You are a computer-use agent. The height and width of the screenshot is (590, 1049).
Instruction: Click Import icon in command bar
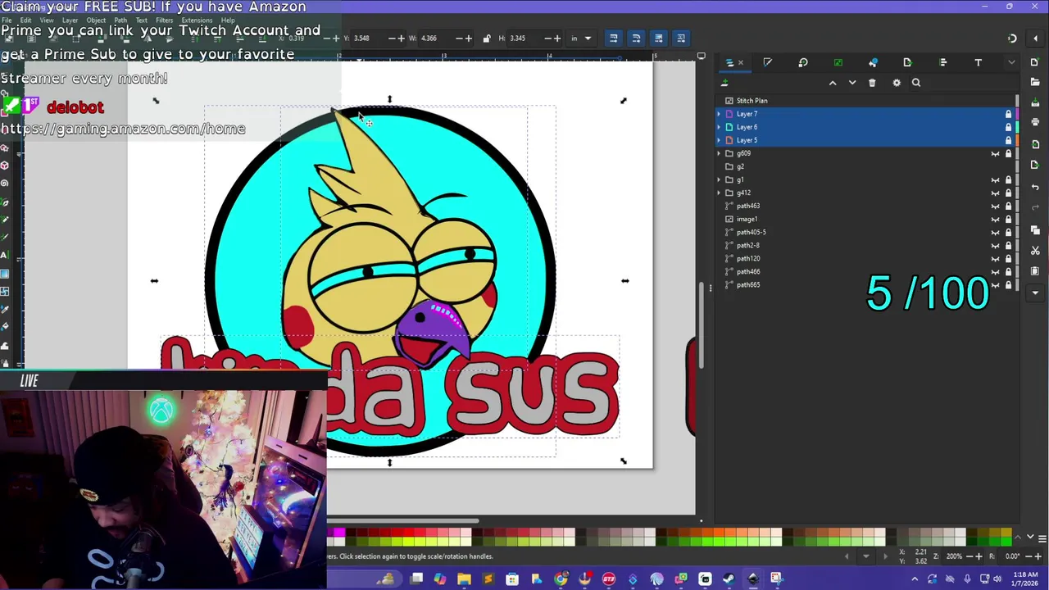tap(1035, 145)
